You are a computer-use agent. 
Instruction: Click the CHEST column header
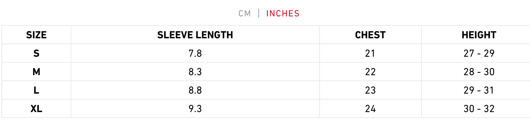coord(370,35)
